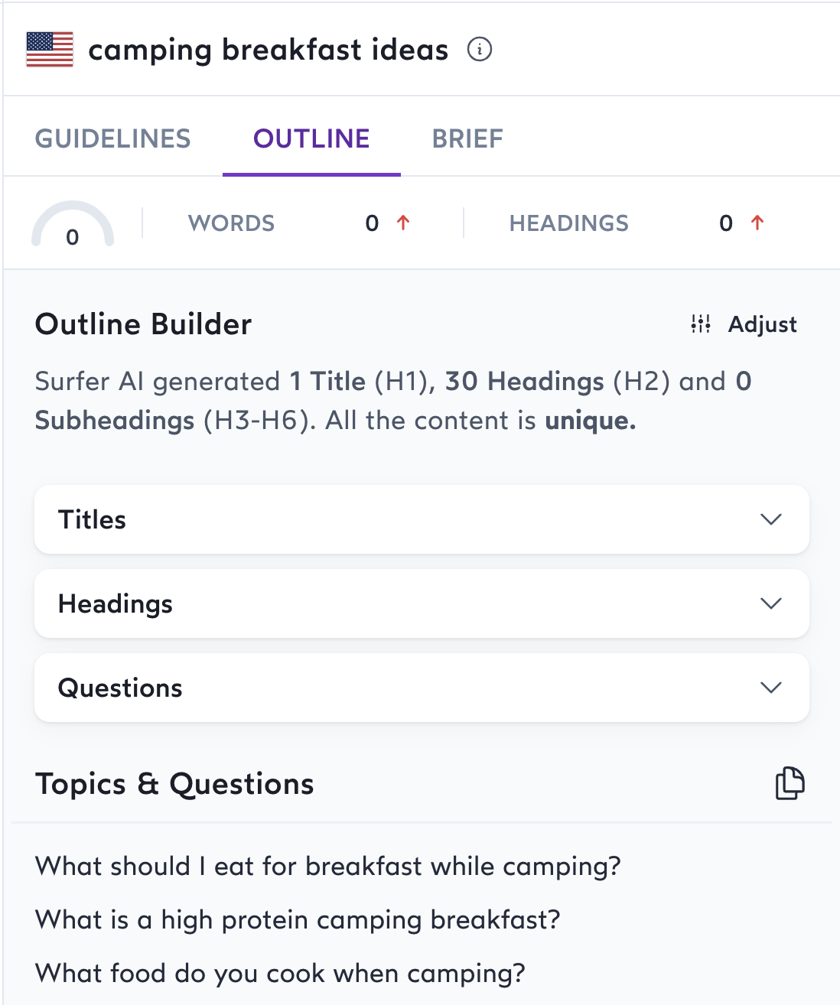Screen dimensions: 840x1005
Task: Expand the Headings section
Action: pos(770,603)
